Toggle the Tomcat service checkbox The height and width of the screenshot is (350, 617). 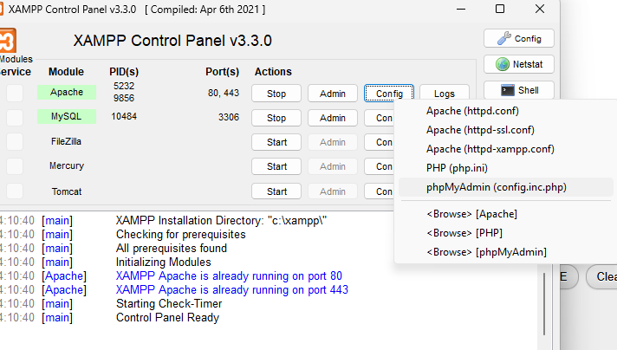coord(15,191)
